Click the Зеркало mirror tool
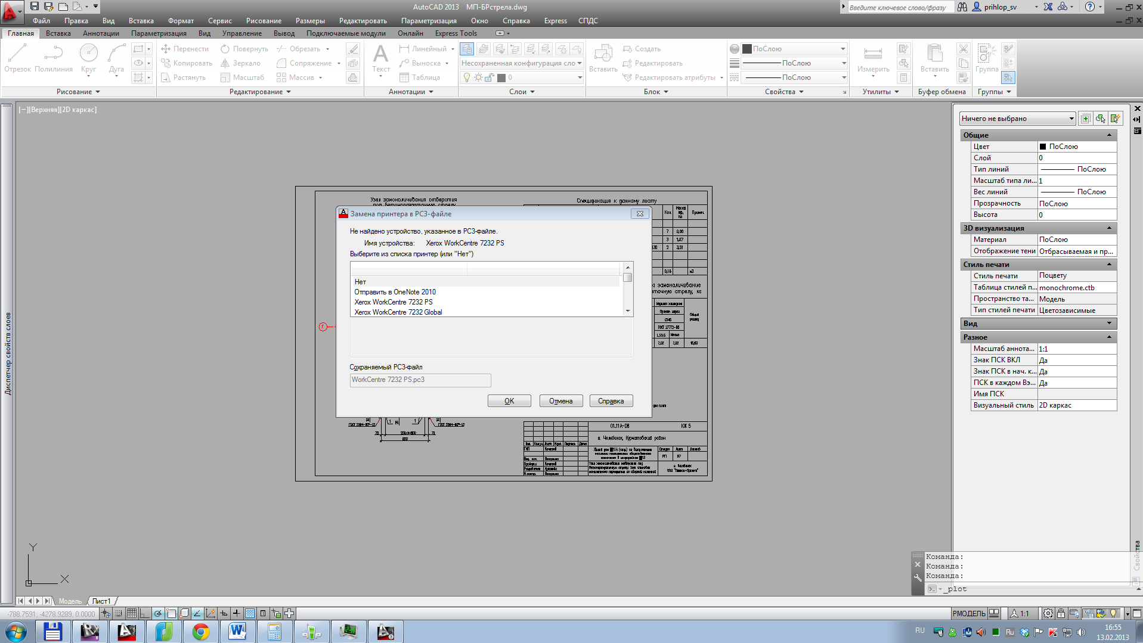 [240, 63]
